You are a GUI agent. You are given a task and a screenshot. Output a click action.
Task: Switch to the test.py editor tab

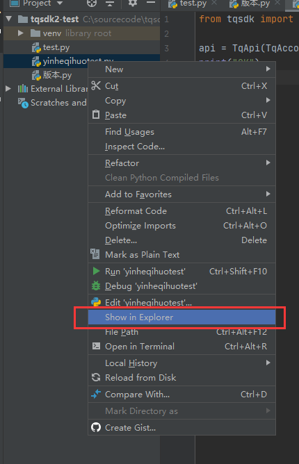(x=193, y=3)
